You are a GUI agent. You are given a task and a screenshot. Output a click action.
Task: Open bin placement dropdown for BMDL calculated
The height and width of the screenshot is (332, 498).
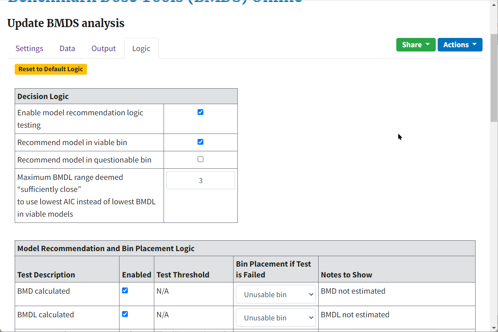pyautogui.click(x=276, y=318)
